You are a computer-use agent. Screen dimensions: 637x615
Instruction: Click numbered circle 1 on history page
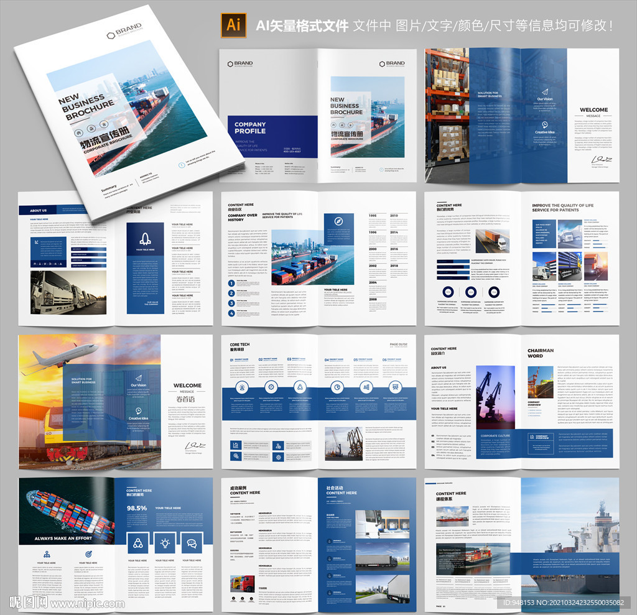(x=231, y=283)
